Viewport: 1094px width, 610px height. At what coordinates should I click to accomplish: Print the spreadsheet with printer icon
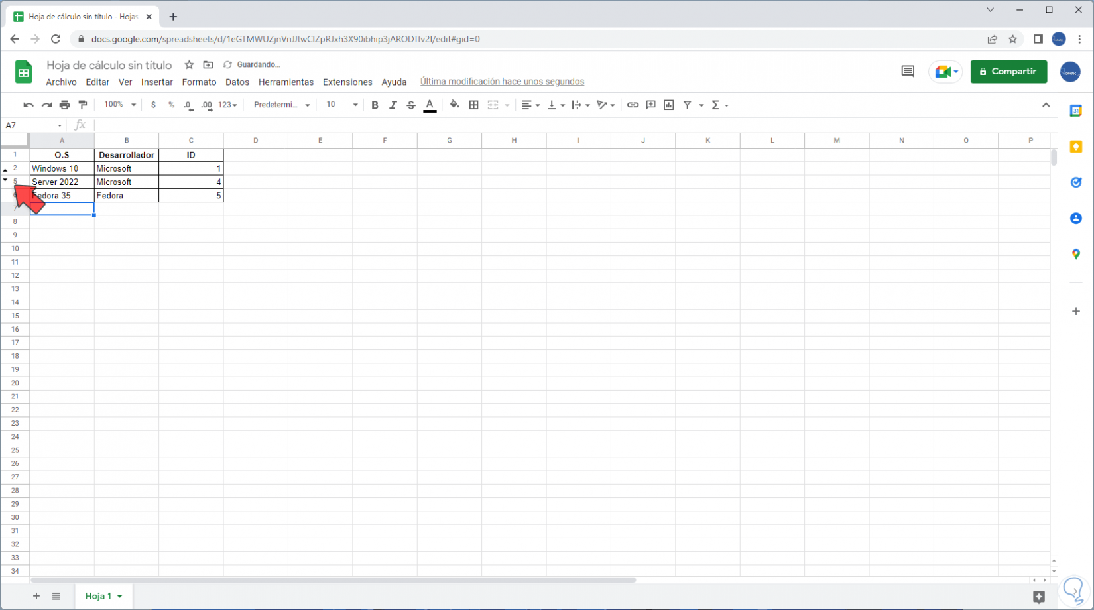pos(64,105)
